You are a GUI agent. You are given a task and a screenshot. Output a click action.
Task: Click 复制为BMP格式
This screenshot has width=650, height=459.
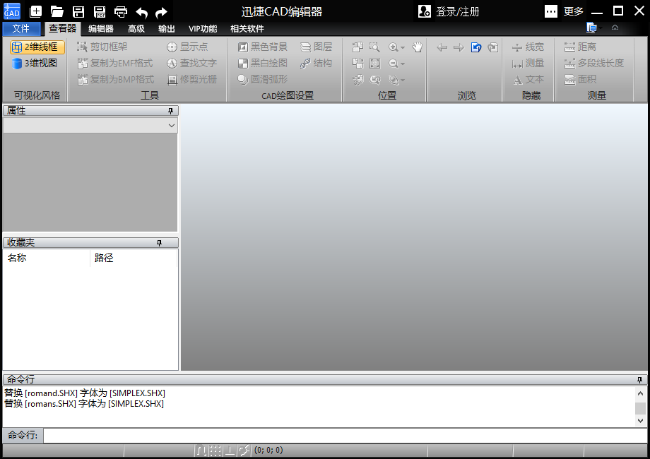(115, 79)
